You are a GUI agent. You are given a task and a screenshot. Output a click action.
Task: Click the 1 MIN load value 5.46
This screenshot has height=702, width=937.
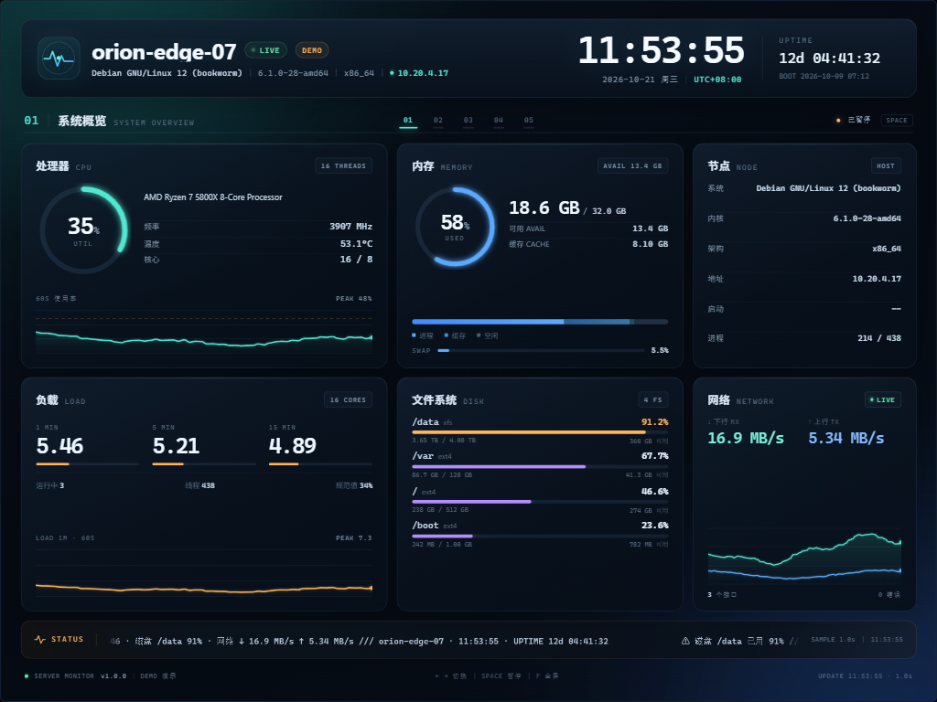point(59,446)
